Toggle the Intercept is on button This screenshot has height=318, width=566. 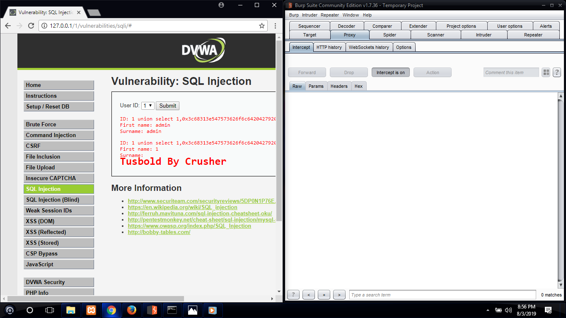(391, 72)
